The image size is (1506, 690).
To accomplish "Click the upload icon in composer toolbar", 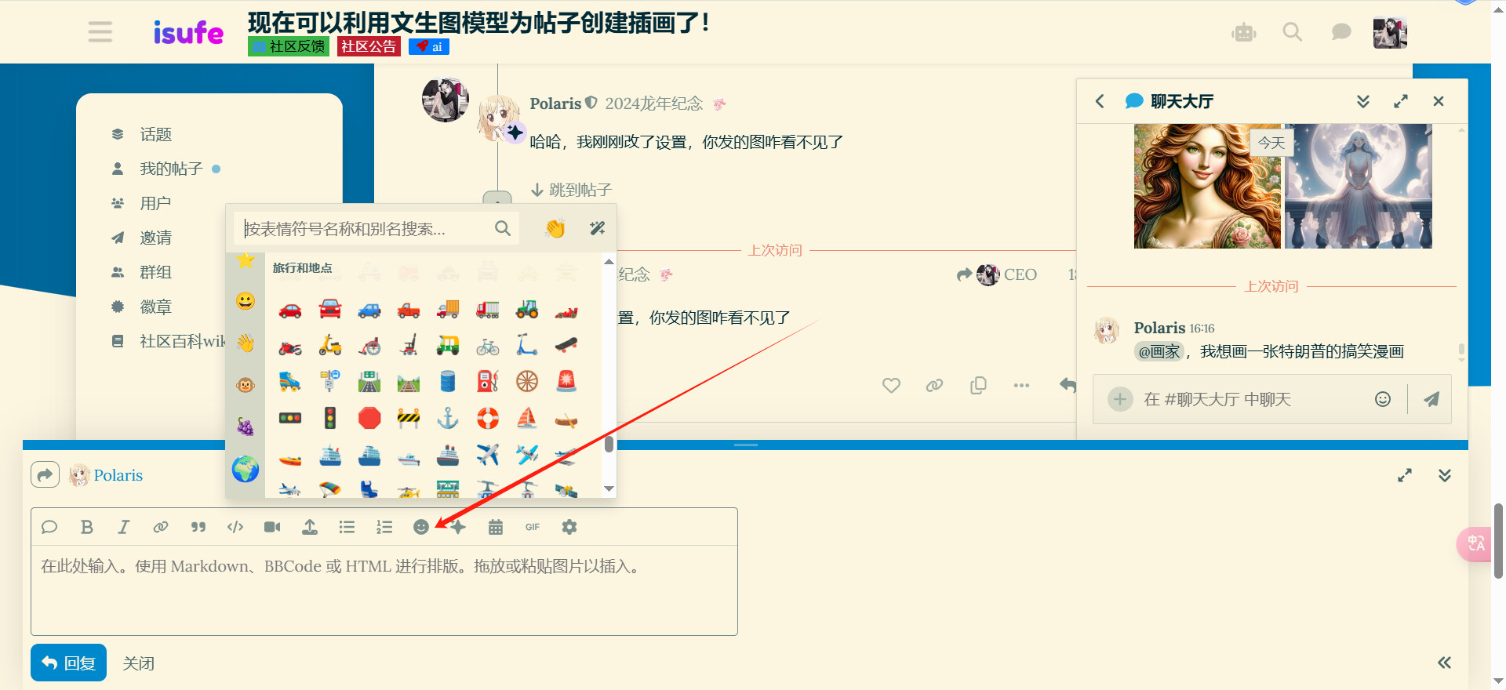I will click(x=310, y=527).
